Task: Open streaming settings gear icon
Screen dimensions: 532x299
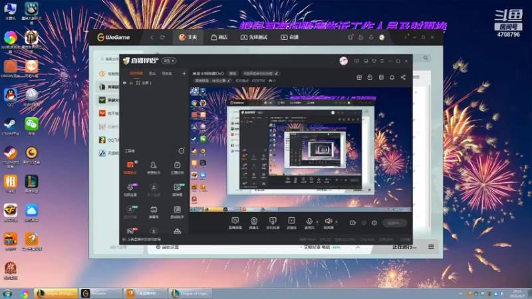Action: tap(374, 223)
